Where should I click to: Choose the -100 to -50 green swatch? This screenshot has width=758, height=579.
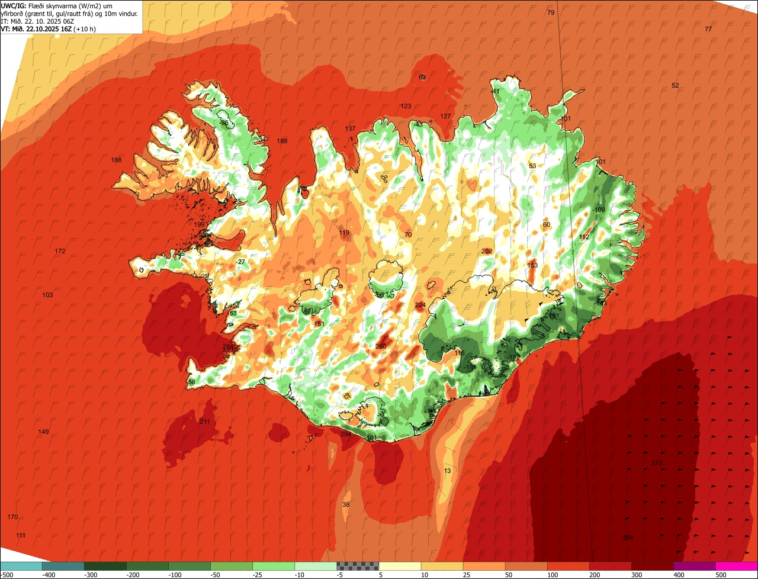coord(189,566)
